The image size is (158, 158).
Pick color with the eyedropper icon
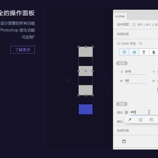pos(129,120)
